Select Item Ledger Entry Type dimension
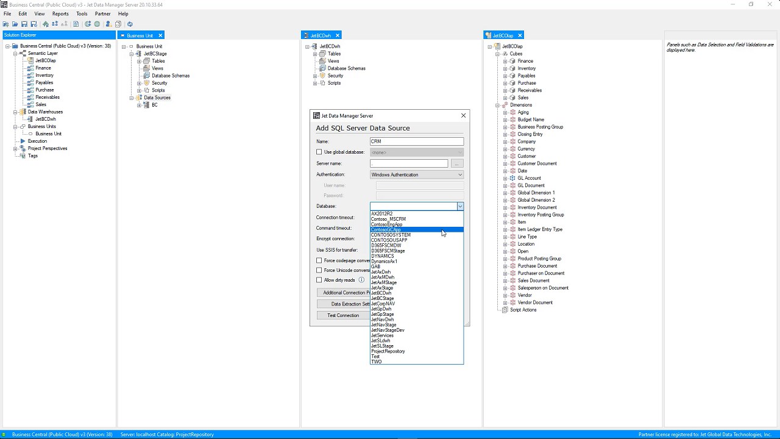The height and width of the screenshot is (439, 780). pos(540,229)
